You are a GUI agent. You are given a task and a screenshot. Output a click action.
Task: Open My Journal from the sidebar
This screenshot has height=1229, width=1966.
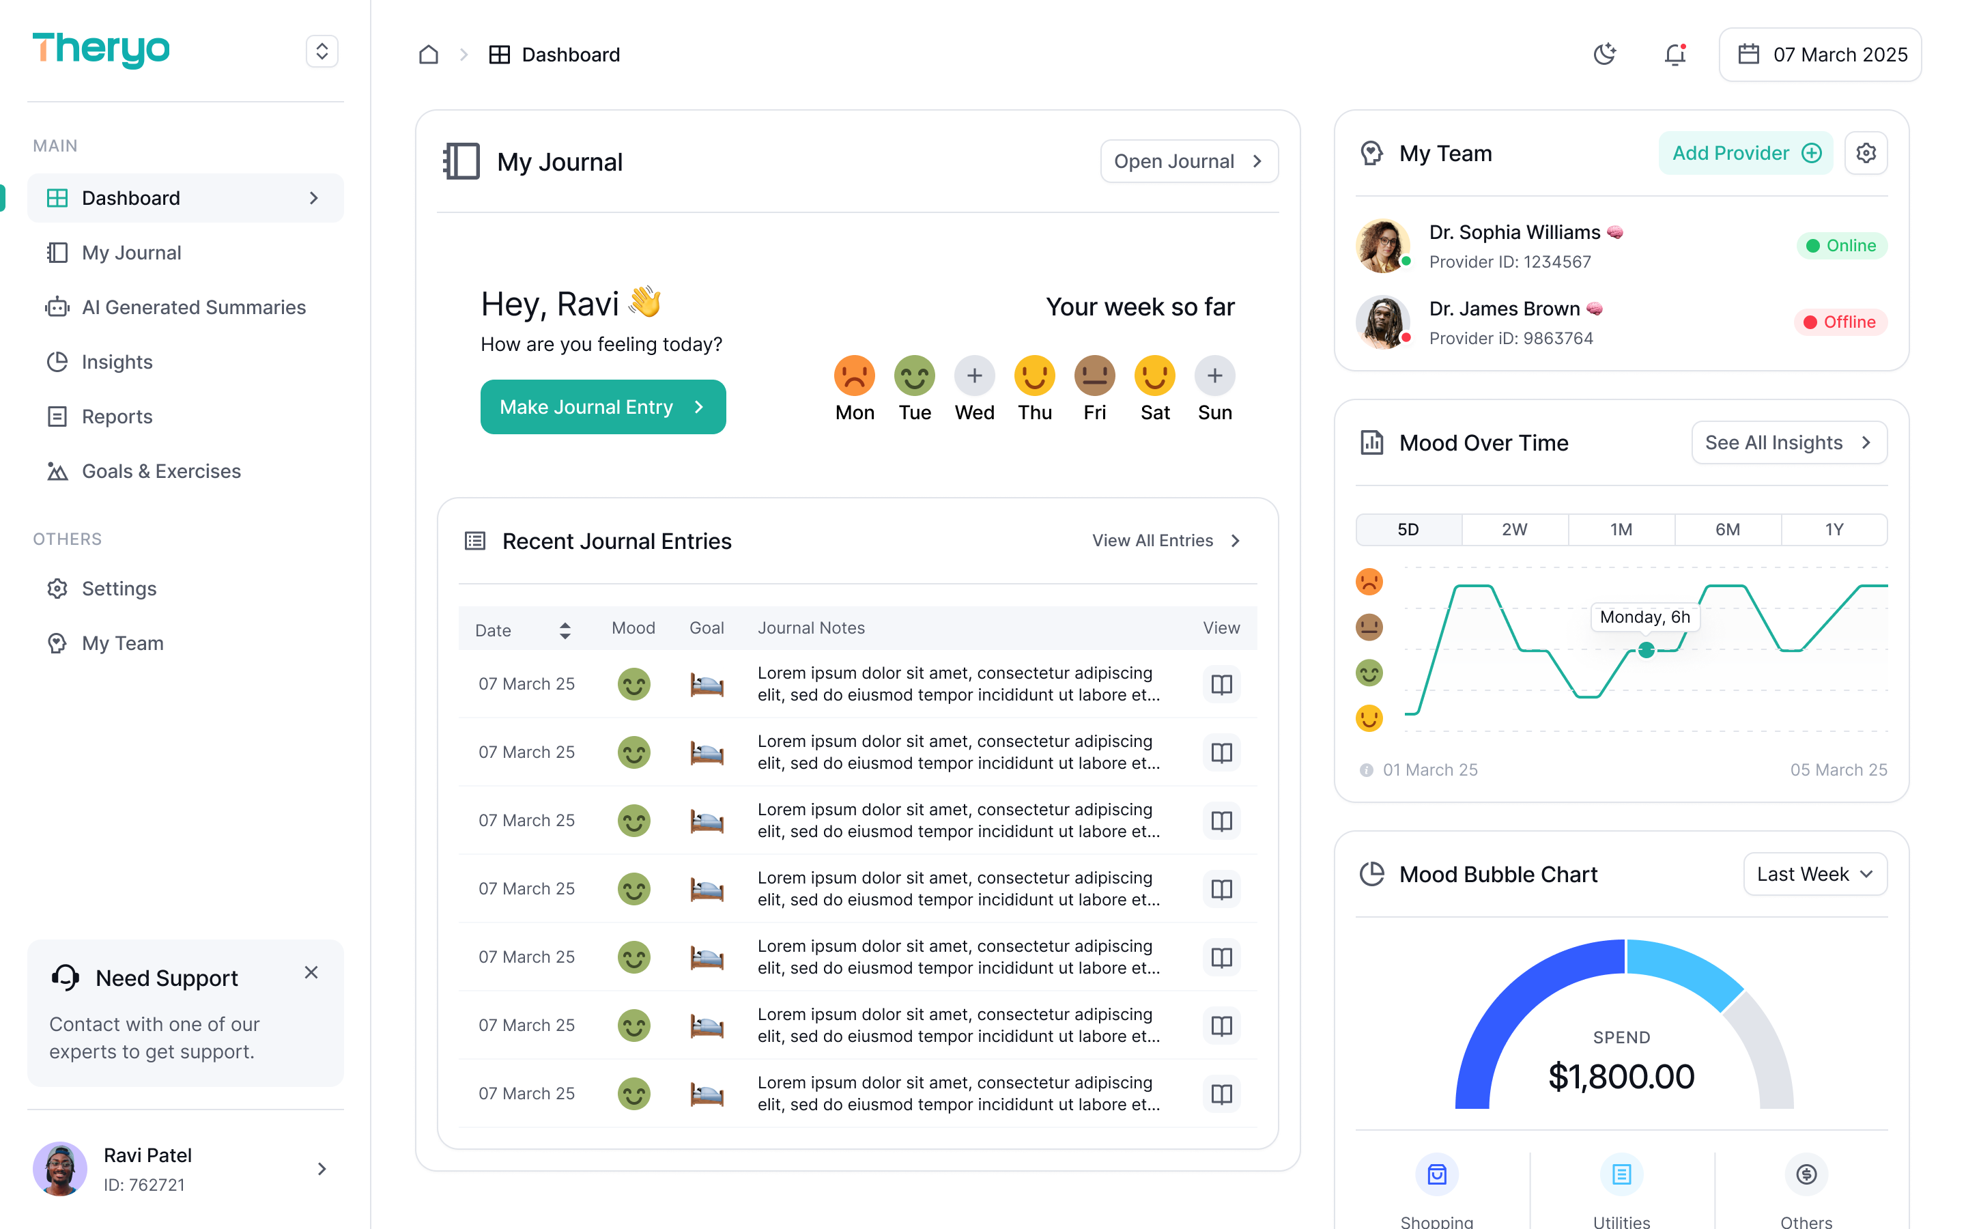(x=132, y=252)
